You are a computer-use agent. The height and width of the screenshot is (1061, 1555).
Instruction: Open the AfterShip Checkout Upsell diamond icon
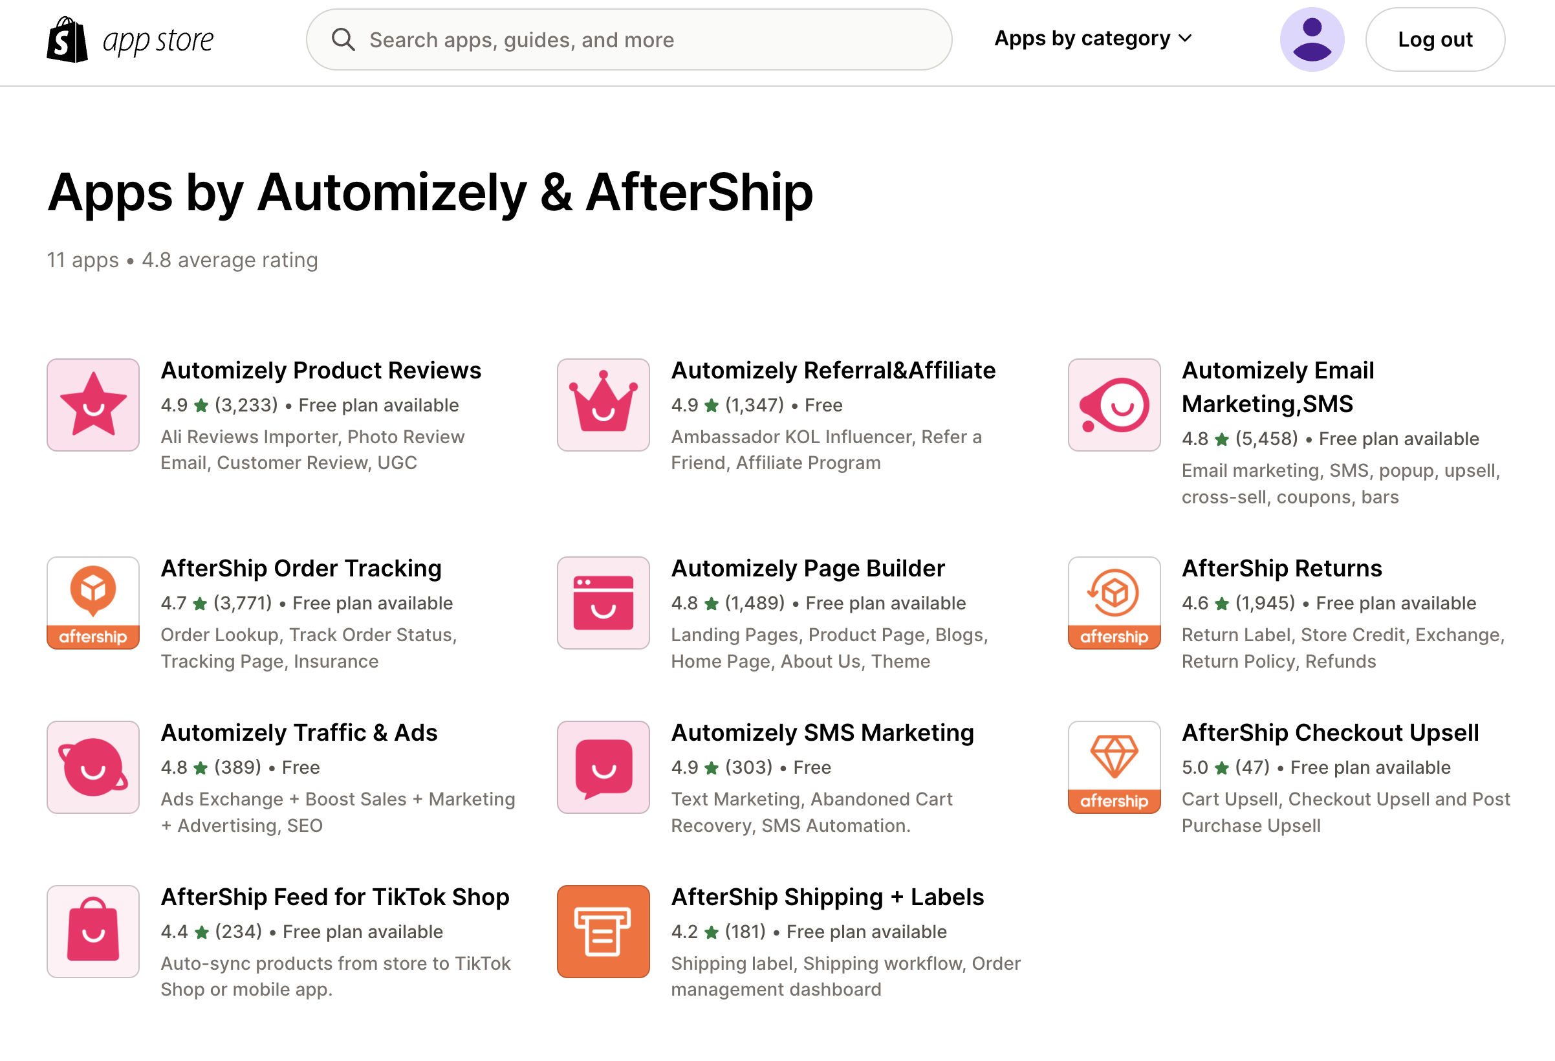1114,767
